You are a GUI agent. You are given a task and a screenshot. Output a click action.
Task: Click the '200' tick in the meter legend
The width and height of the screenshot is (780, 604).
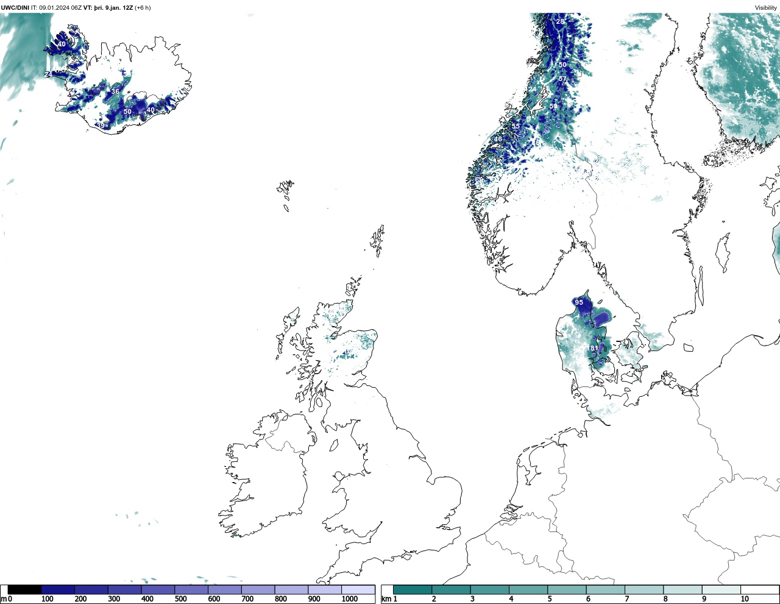(81, 599)
